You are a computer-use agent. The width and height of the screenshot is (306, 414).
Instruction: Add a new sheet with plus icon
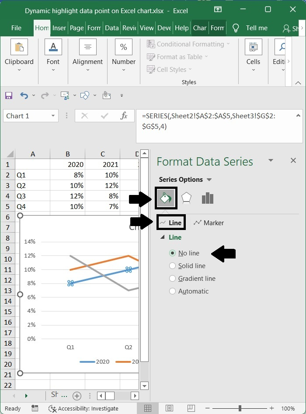(76, 396)
